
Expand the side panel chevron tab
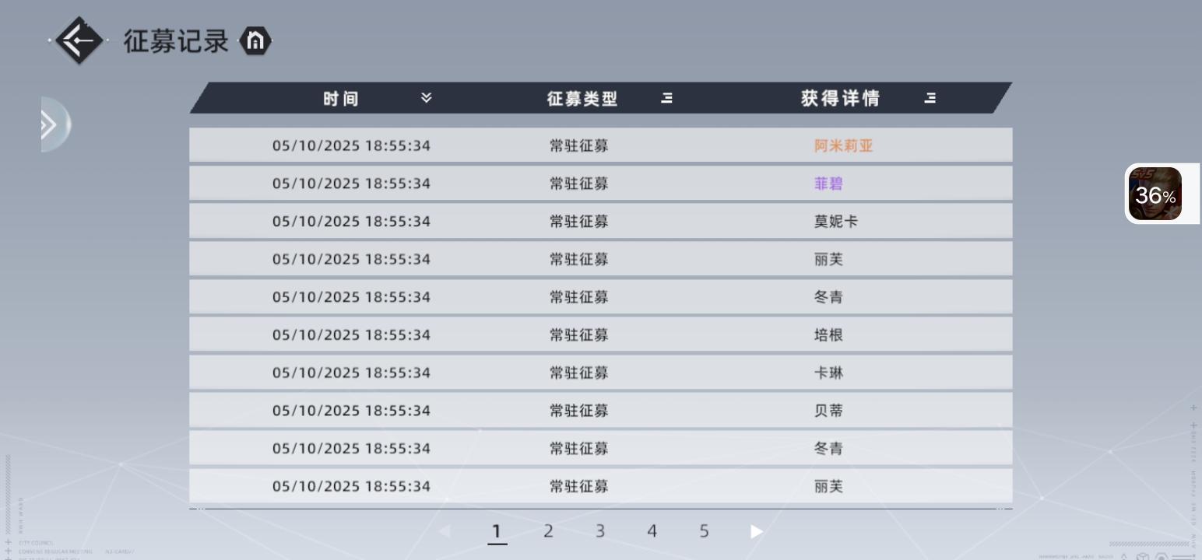pyautogui.click(x=54, y=124)
